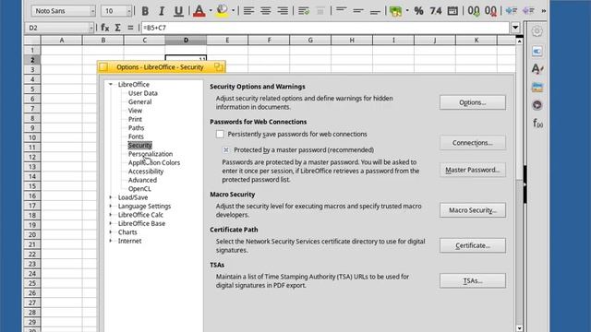Expand the LibreOffice Calc tree node

click(x=111, y=215)
